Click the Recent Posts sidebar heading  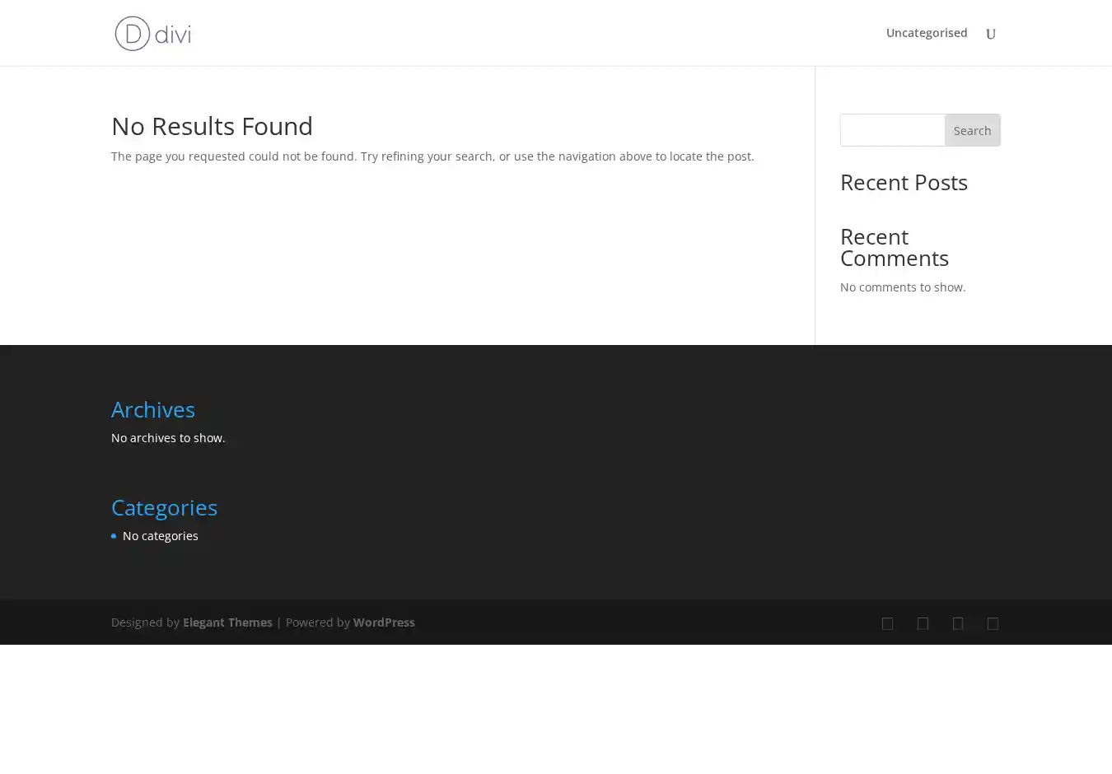904,182
